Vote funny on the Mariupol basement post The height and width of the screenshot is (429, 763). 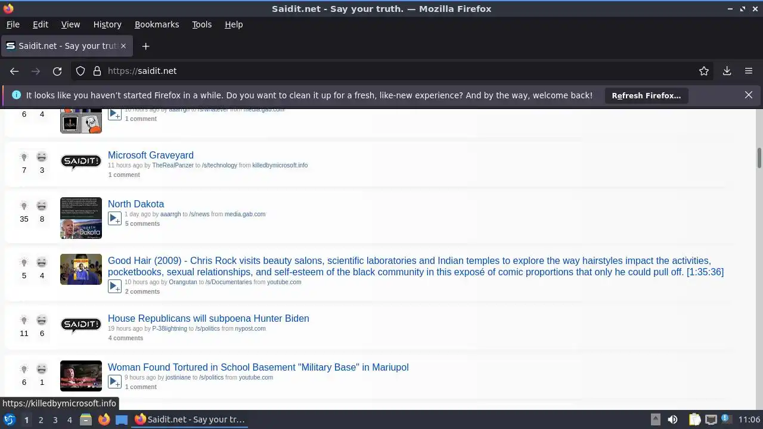tap(42, 369)
